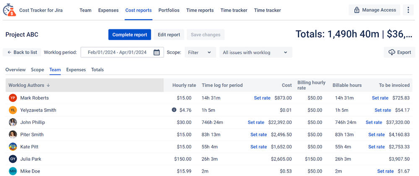Click the Yelyzaveta Smith name
This screenshot has width=419, height=176.
[x=38, y=110]
